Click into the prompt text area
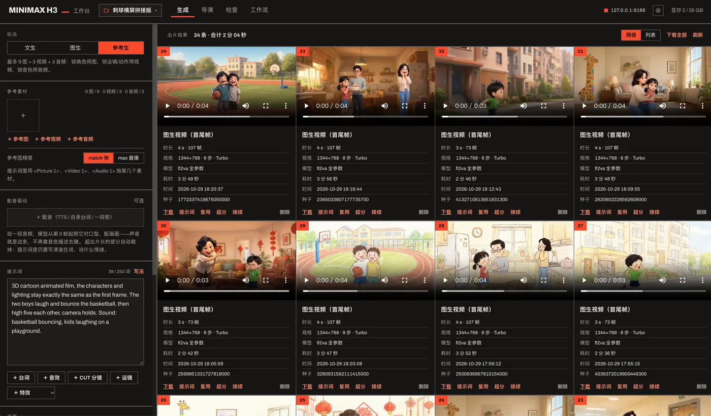 (x=75, y=322)
